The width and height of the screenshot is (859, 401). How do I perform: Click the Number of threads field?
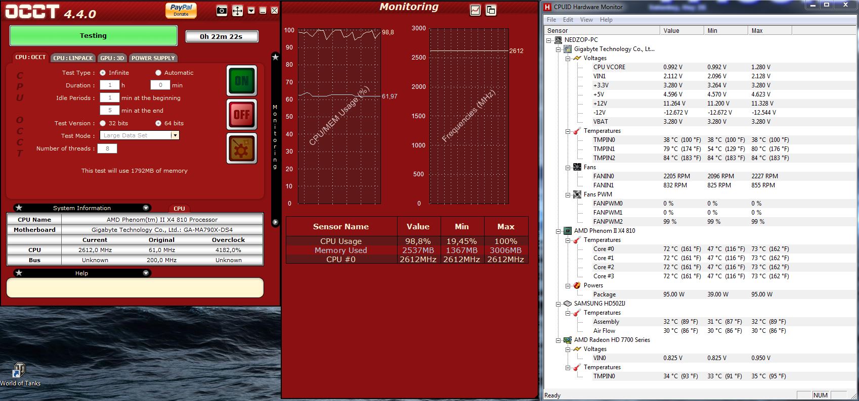[x=107, y=148]
